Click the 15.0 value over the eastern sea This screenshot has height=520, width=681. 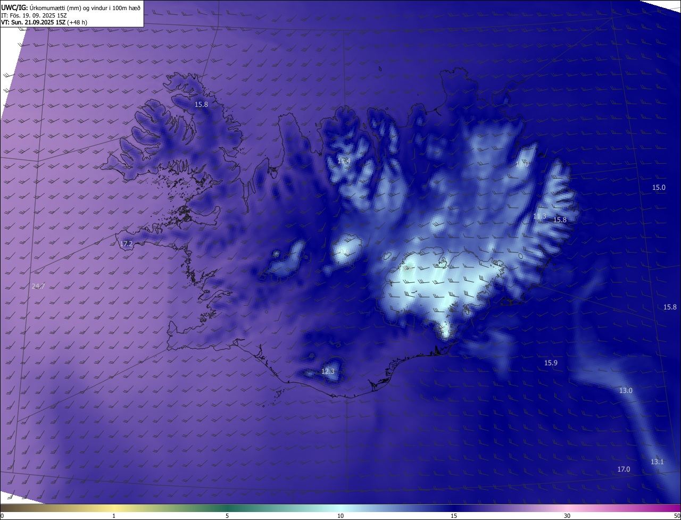pyautogui.click(x=659, y=187)
